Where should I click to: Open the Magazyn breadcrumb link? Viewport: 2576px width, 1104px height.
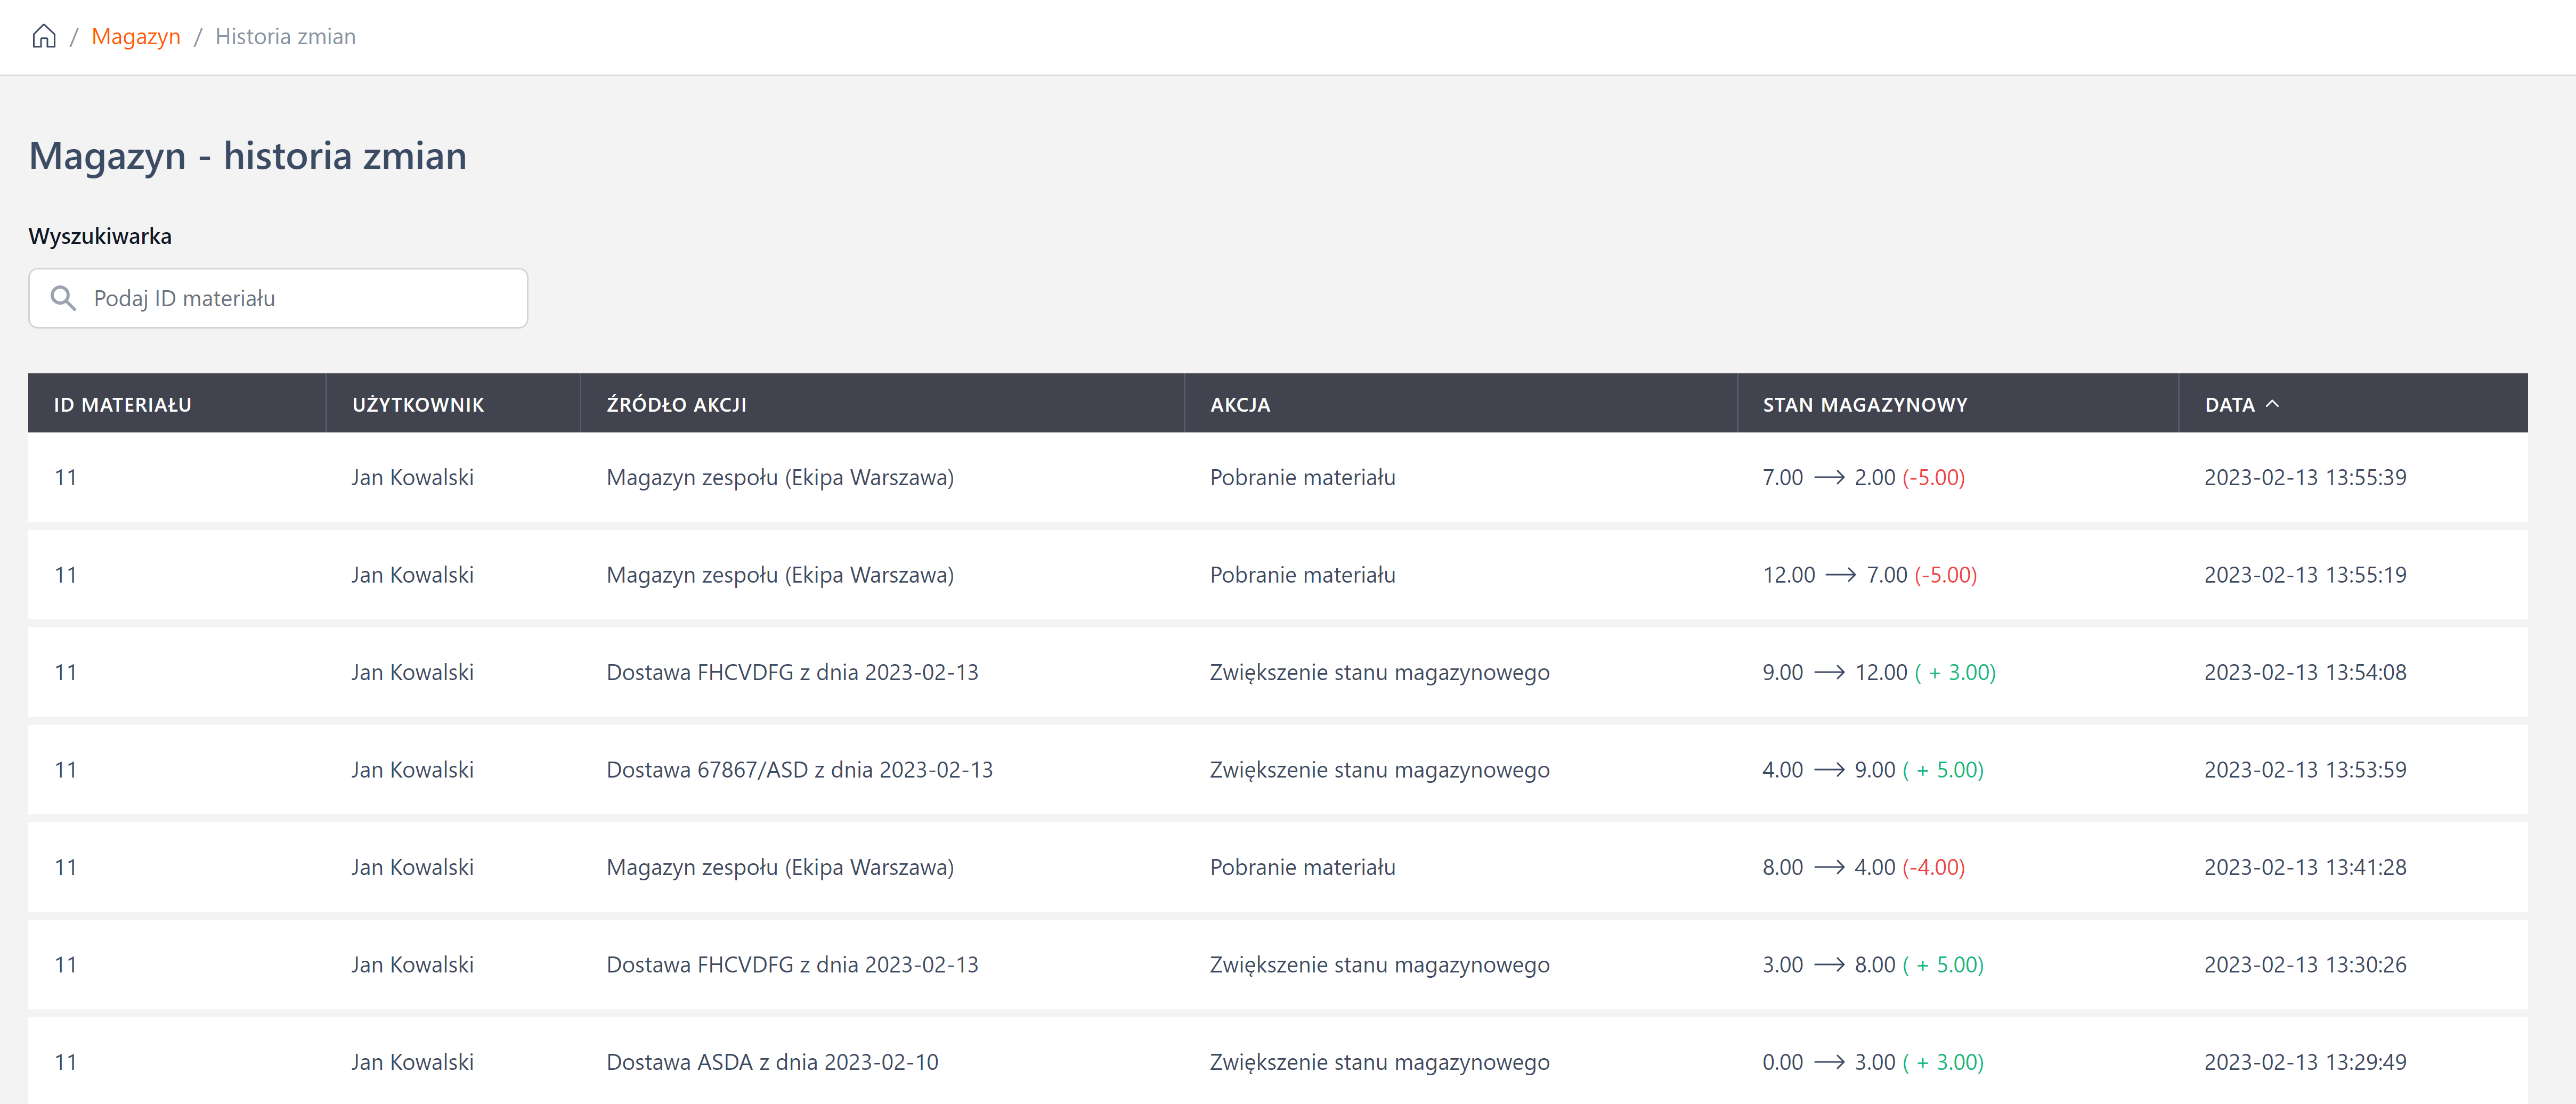(x=136, y=37)
